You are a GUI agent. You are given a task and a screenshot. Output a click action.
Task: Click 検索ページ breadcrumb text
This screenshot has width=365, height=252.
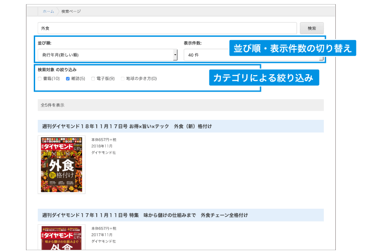(x=71, y=11)
